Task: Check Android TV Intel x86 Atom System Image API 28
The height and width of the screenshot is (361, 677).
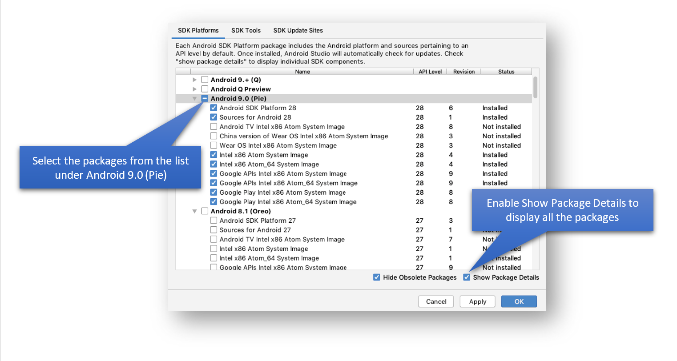Action: pos(214,127)
